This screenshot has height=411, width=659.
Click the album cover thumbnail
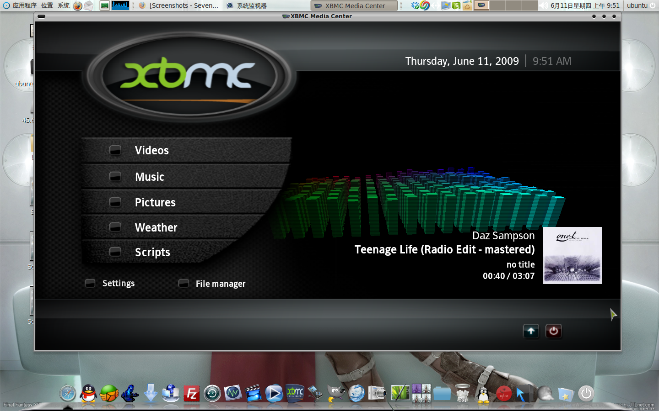tap(573, 255)
